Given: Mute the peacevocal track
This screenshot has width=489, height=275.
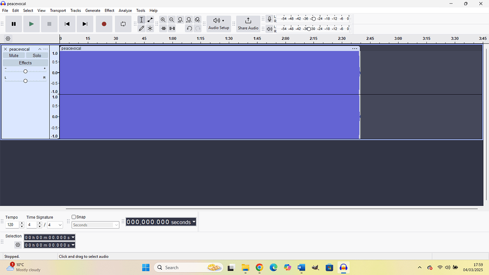Looking at the screenshot, I should click(13, 55).
